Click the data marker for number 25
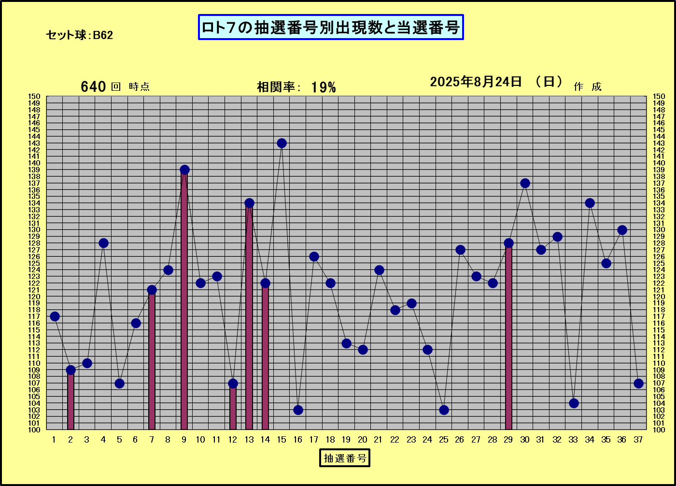This screenshot has width=676, height=486. [444, 410]
